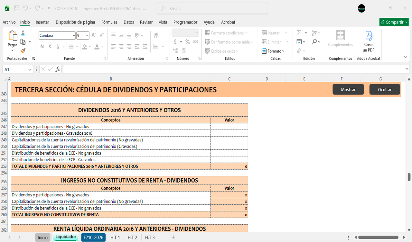Click the Find and Select magnifier icon
412x242 pixels.
(314, 42)
